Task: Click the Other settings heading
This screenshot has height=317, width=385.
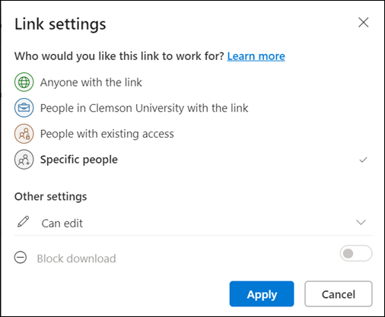Action: 50,197
